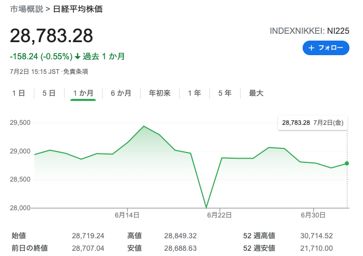Click the 6月14日 axis label

pos(127,215)
